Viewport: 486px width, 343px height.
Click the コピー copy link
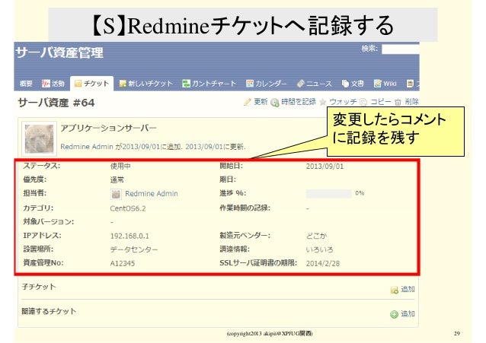click(x=381, y=102)
